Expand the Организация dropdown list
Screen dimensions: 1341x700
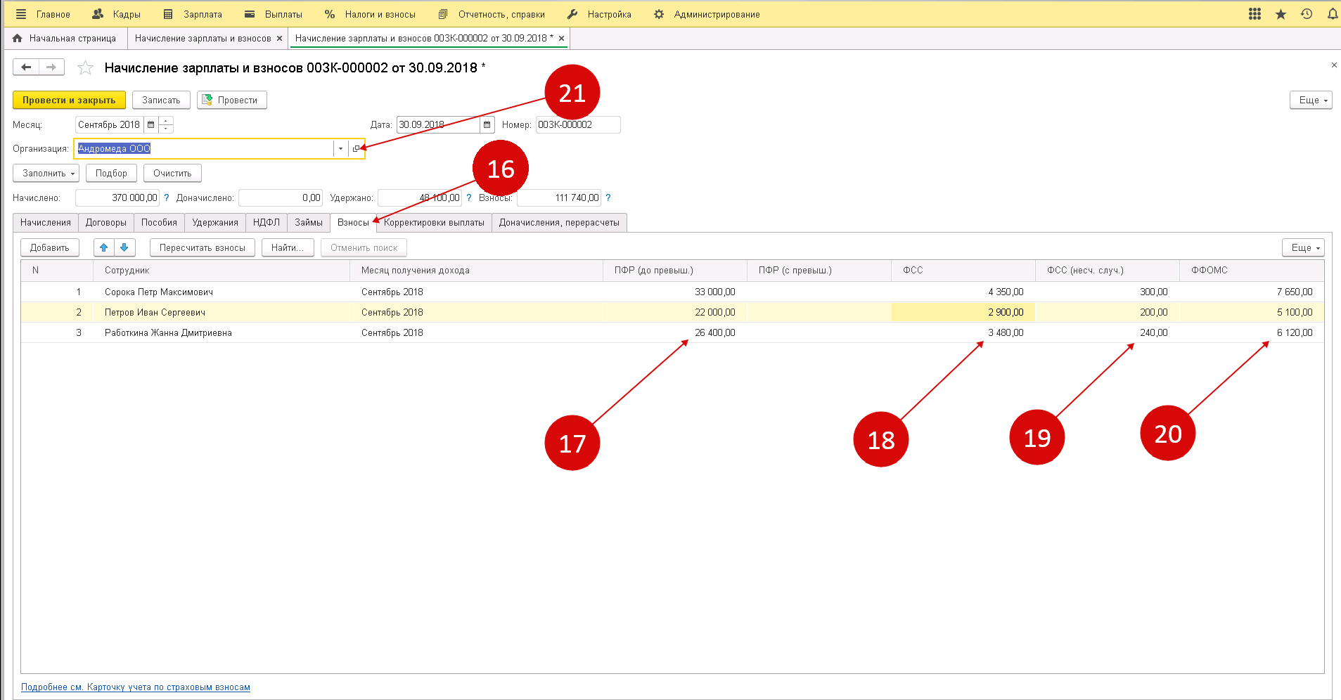340,149
